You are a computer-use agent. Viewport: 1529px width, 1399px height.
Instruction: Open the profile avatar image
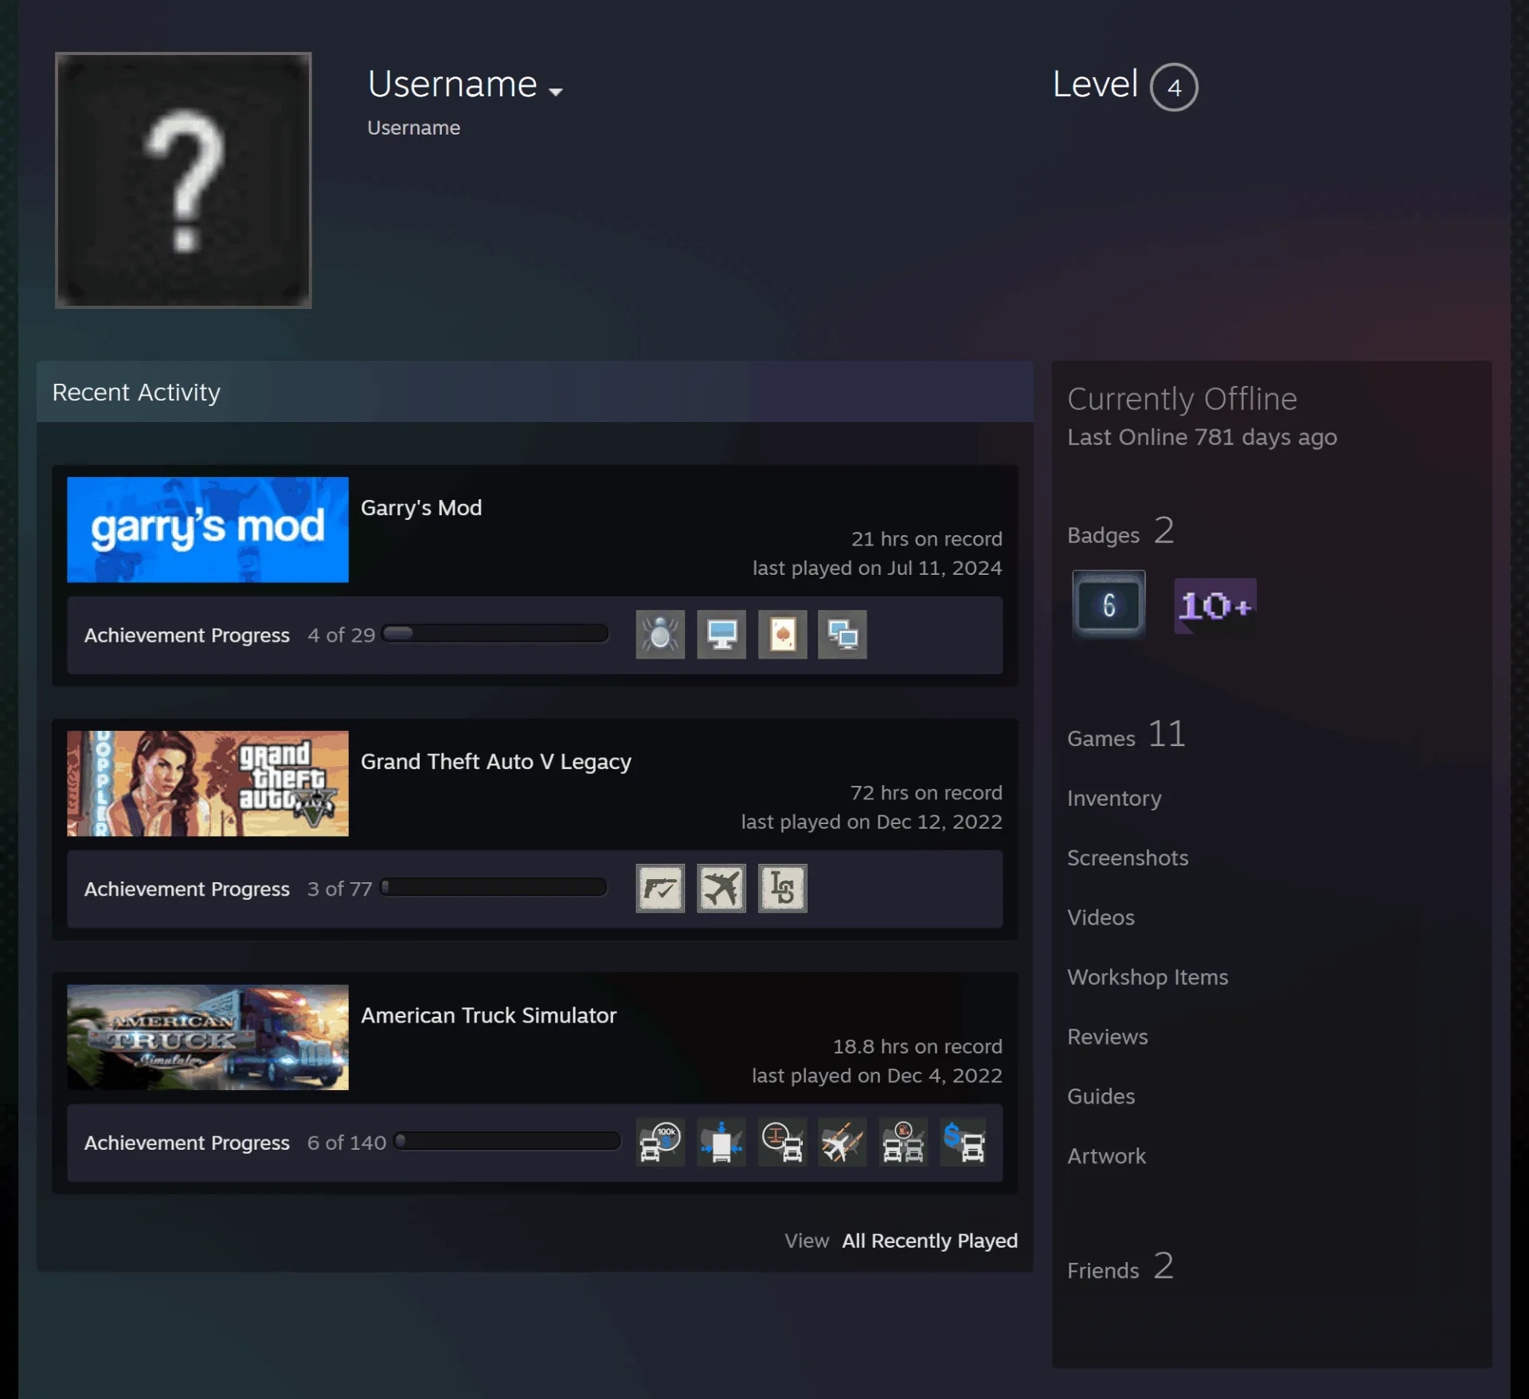pos(183,180)
